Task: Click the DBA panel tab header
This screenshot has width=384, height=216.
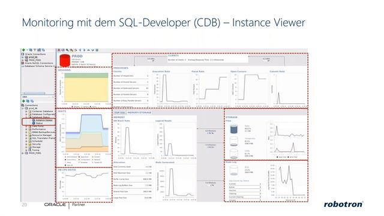Action: [25, 97]
